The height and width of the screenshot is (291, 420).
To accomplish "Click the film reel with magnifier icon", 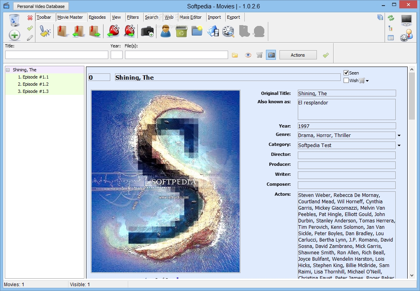I will coord(229,31).
